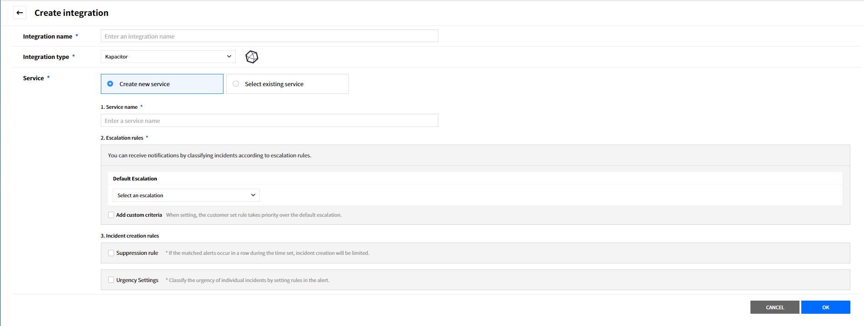Click the Incident creation rules heading
Screen dimensions: 864x326
click(130, 236)
